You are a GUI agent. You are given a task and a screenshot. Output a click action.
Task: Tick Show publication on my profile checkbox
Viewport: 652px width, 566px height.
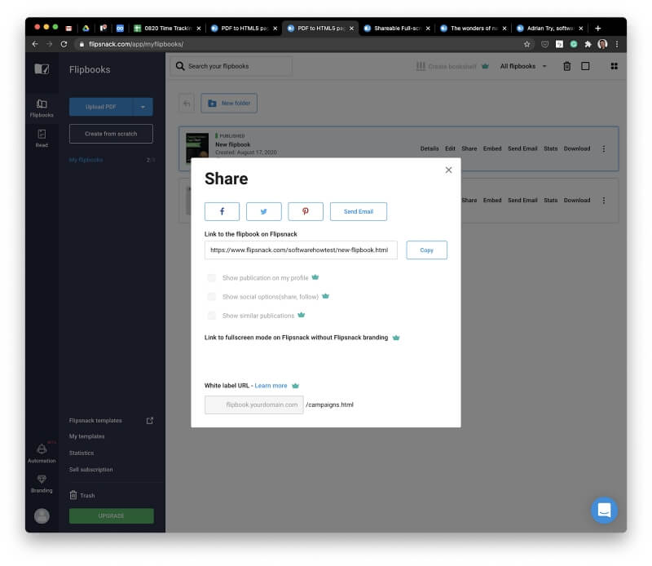(212, 277)
